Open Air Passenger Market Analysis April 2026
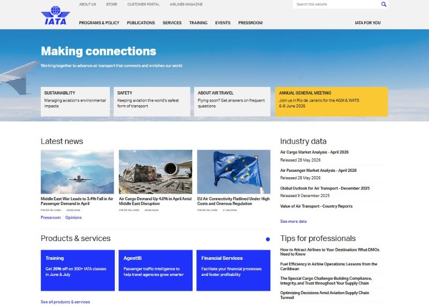 click(319, 170)
